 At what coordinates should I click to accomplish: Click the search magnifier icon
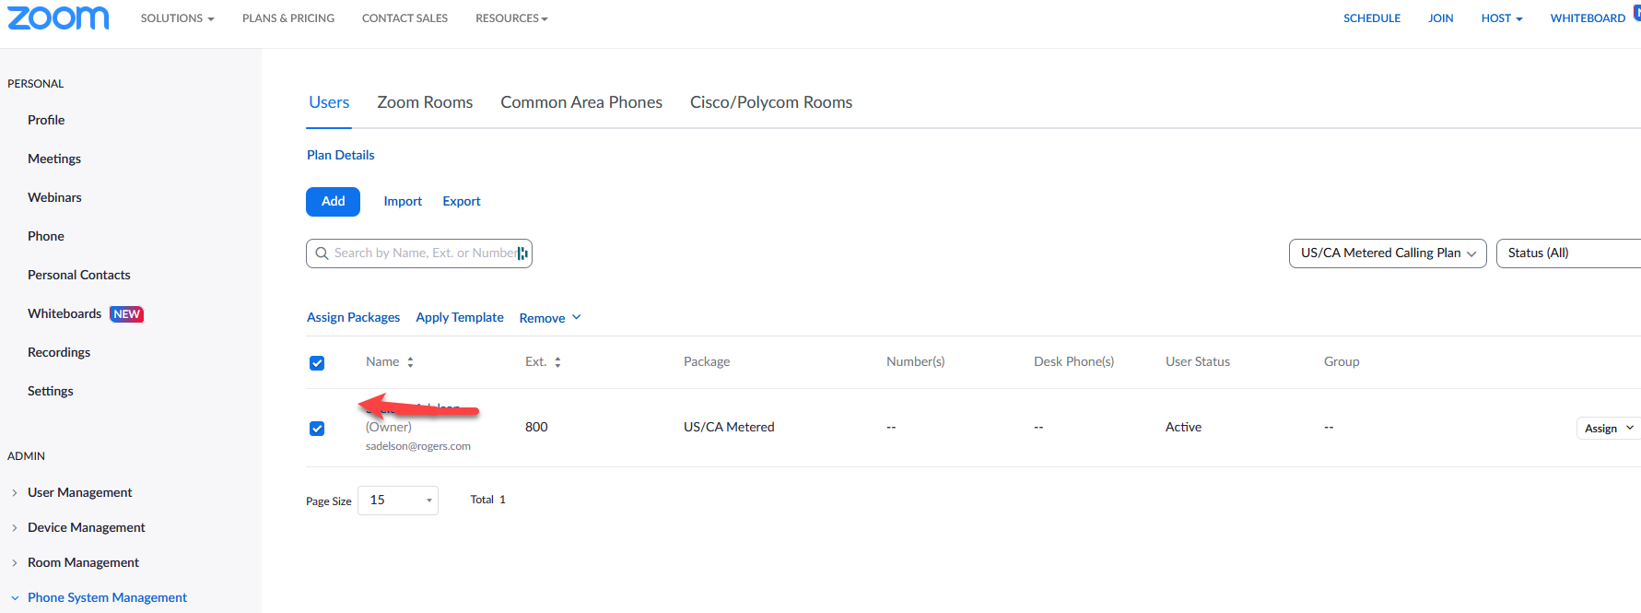pos(322,253)
